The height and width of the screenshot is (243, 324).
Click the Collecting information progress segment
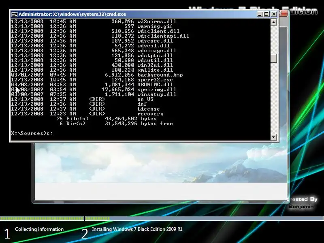pyautogui.click(x=42, y=218)
